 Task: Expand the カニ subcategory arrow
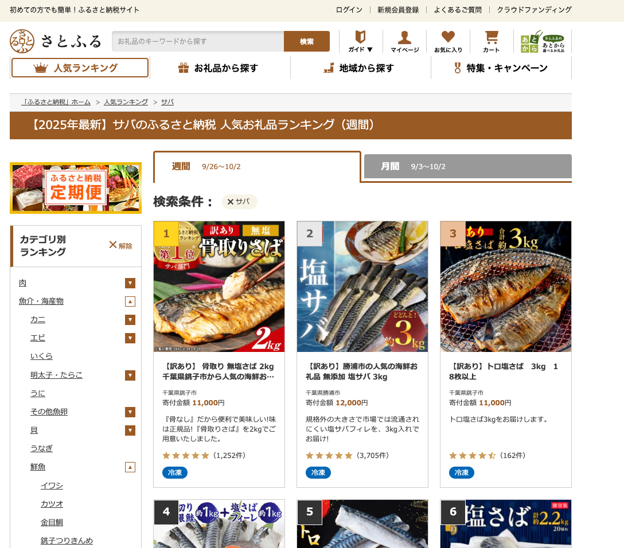tap(130, 320)
